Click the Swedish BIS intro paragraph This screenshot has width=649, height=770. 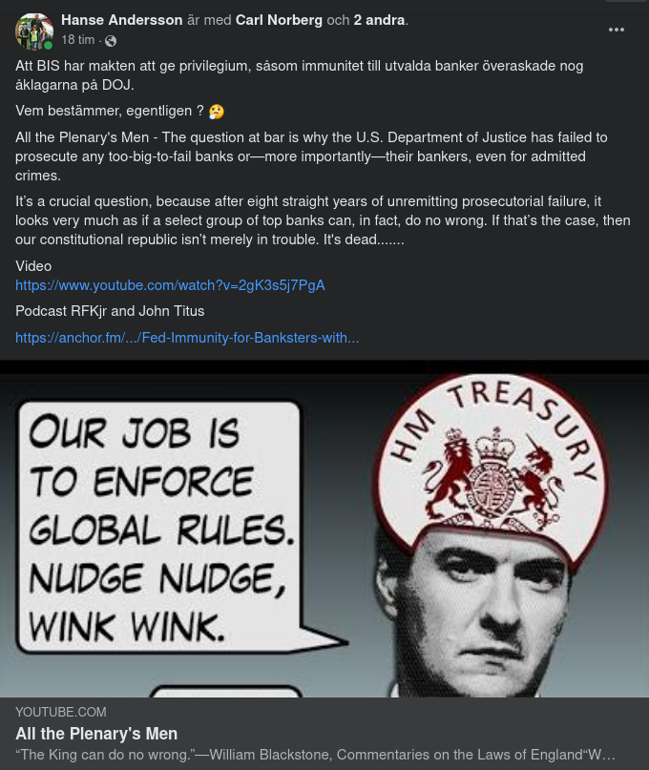[299, 75]
